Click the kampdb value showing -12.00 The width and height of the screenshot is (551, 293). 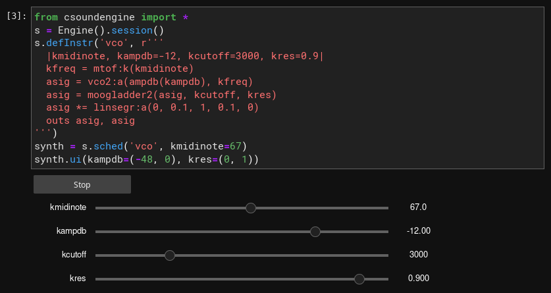coord(419,231)
